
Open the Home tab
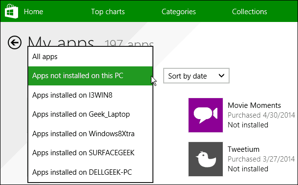[33, 12]
